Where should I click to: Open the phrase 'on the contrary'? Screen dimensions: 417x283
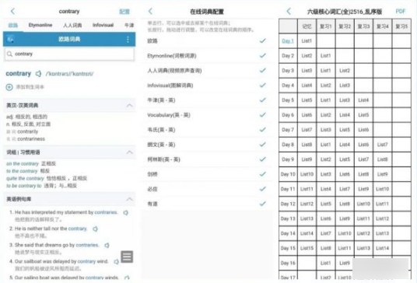[x=23, y=164]
